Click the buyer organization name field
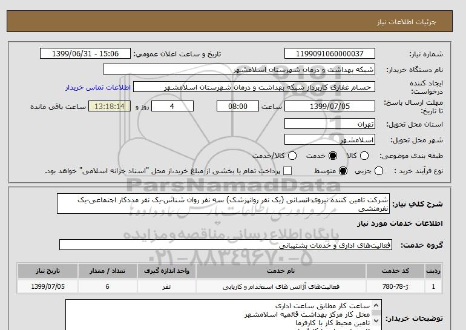 click(x=239, y=69)
